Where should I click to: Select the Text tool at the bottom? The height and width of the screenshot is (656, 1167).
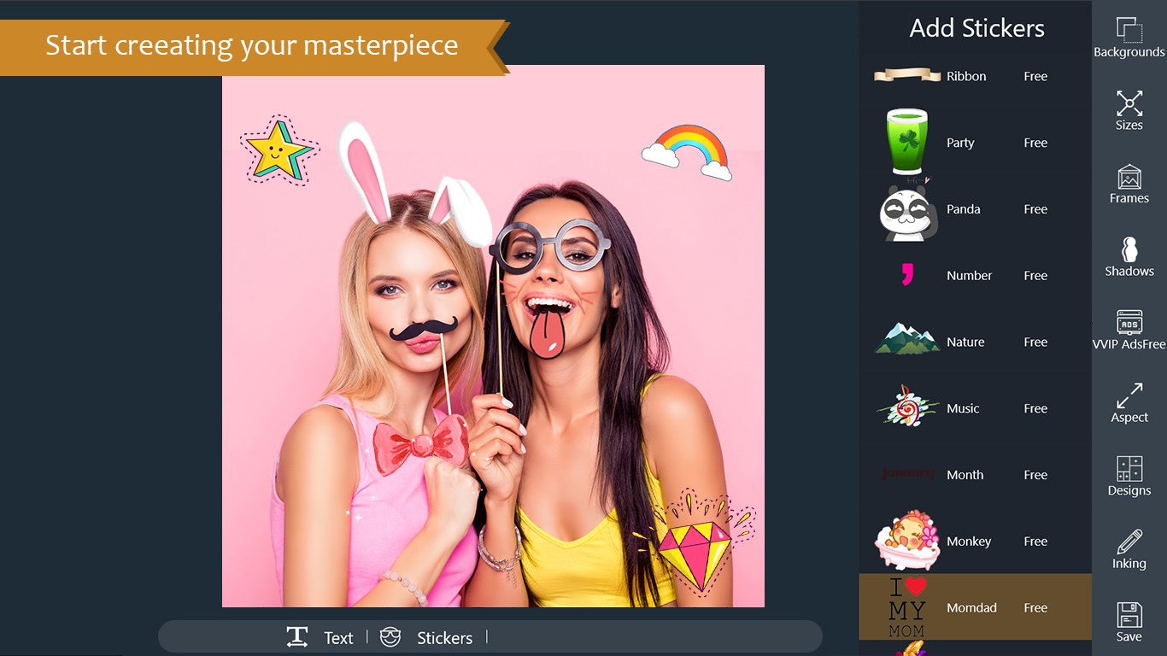coord(321,637)
